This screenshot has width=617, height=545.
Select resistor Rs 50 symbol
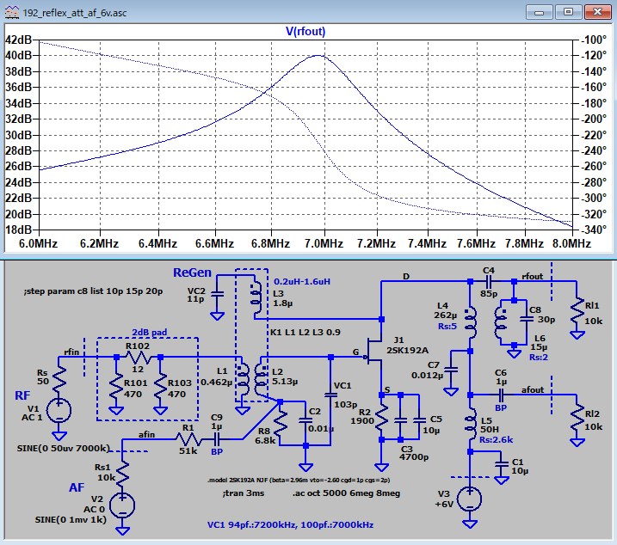59,379
